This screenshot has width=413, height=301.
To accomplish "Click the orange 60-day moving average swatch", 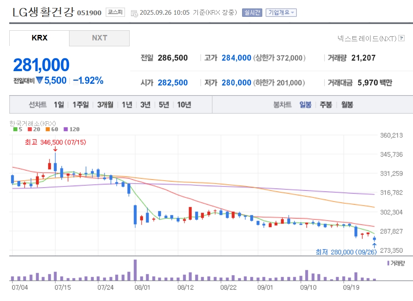I will 48,129.
